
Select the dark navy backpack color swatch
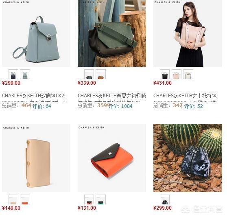click(13, 74)
